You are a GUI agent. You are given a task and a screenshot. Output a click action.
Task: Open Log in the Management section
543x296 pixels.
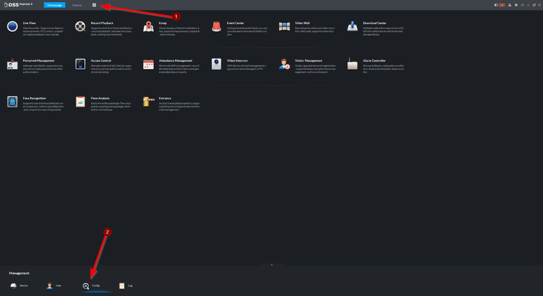pyautogui.click(x=126, y=286)
